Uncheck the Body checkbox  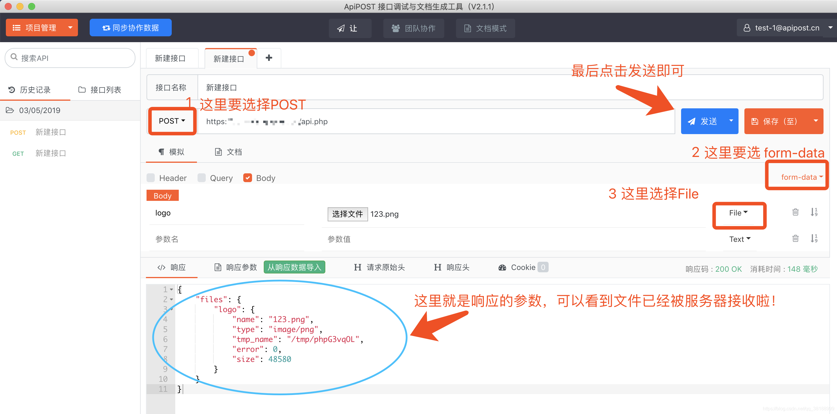click(x=248, y=178)
